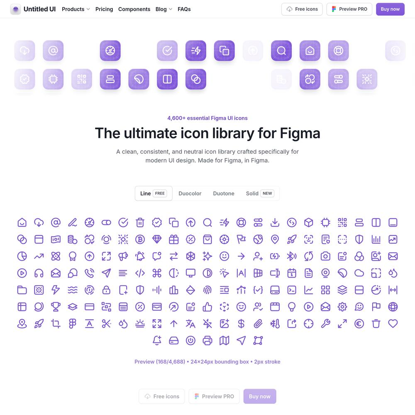Viewport: 415px width, 415px height.
Task: Go to the FAQs page
Action: point(184,9)
